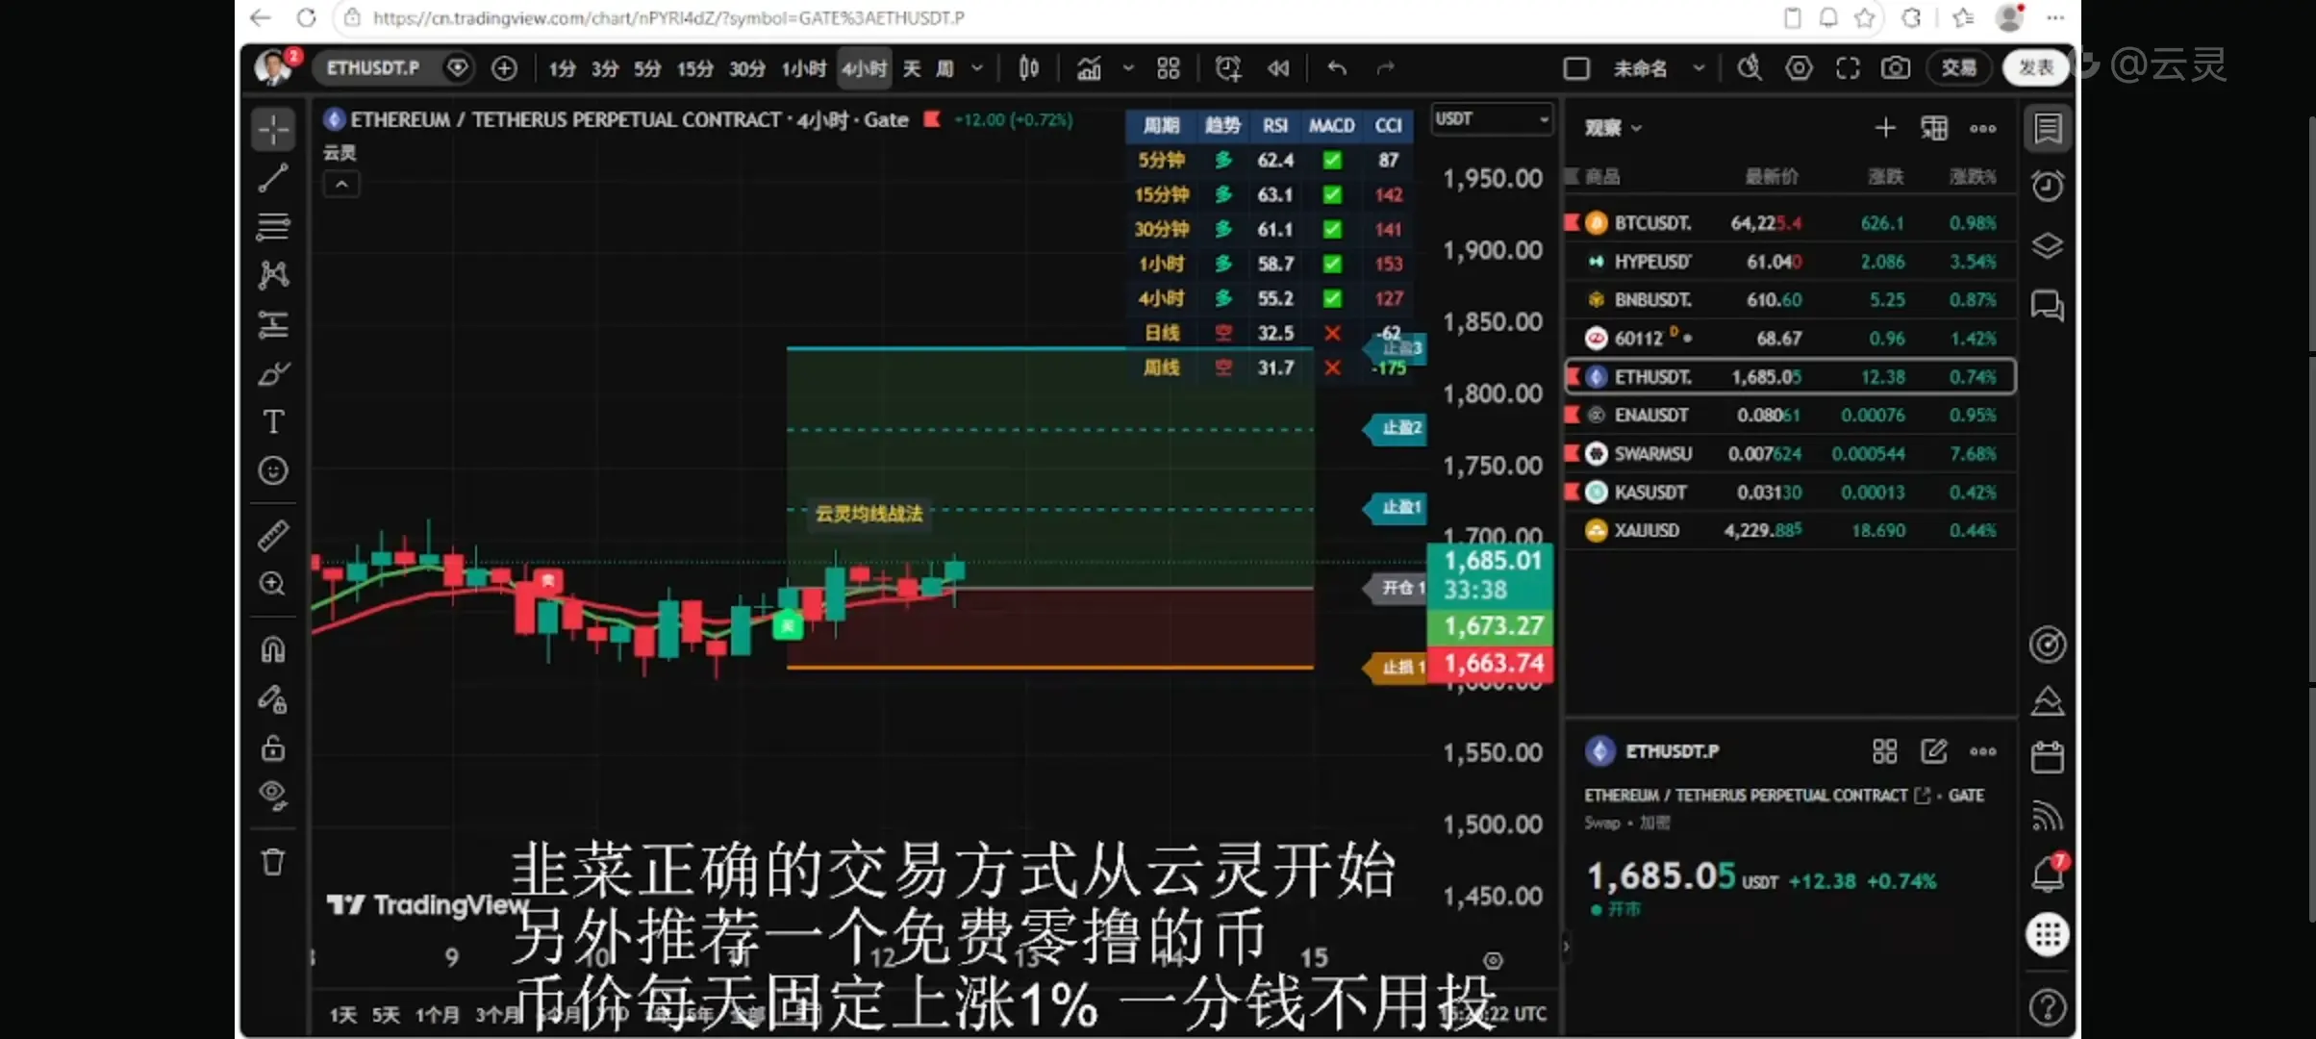
Task: Reload the browser page
Action: tap(306, 17)
